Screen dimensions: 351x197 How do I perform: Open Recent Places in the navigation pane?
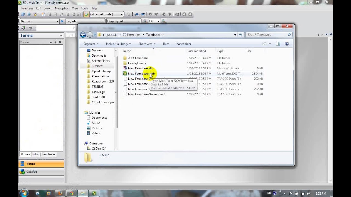pyautogui.click(x=101, y=61)
